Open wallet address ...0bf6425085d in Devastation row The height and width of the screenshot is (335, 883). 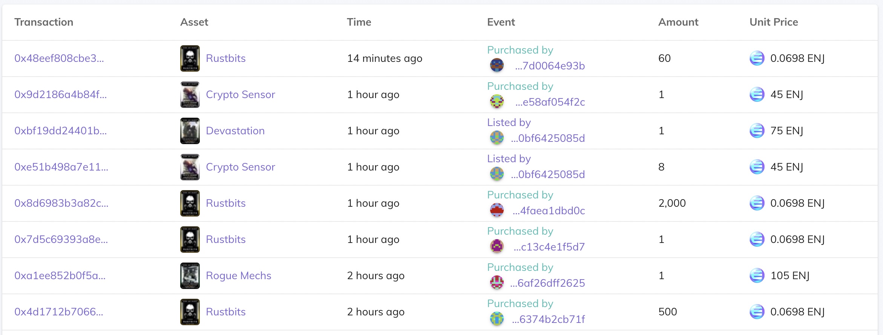tap(548, 138)
